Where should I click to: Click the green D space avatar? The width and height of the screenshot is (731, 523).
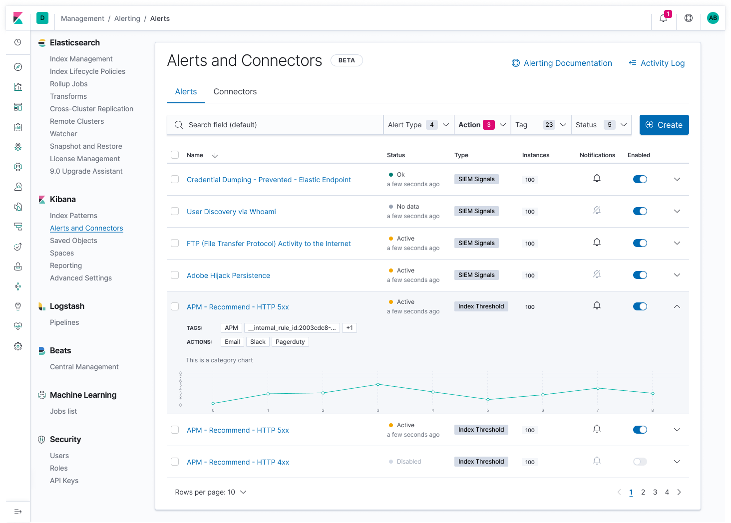[42, 18]
